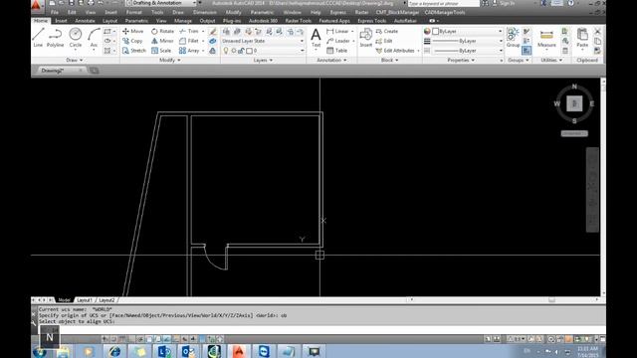Select the Line draw tool
637x358 pixels.
pyautogui.click(x=38, y=38)
